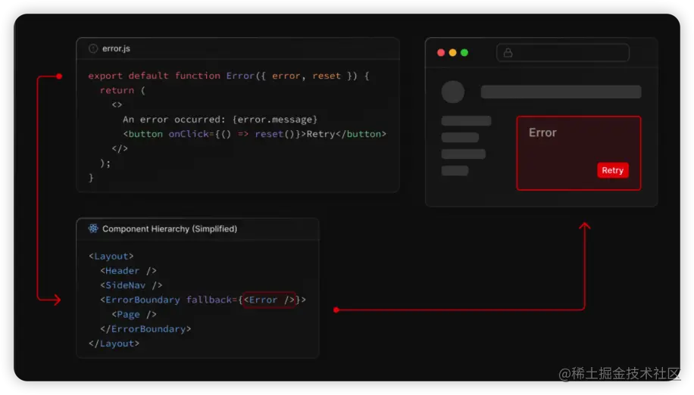This screenshot has width=694, height=395.
Task: Click the 'return (' code line
Action: [122, 90]
